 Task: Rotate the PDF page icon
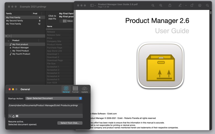coord(192,5)
